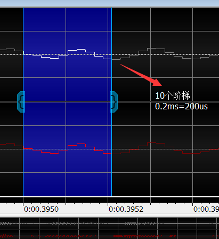The height and width of the screenshot is (239, 219).
Task: Click the red lower channel waveform in selection
Action: tap(68, 148)
